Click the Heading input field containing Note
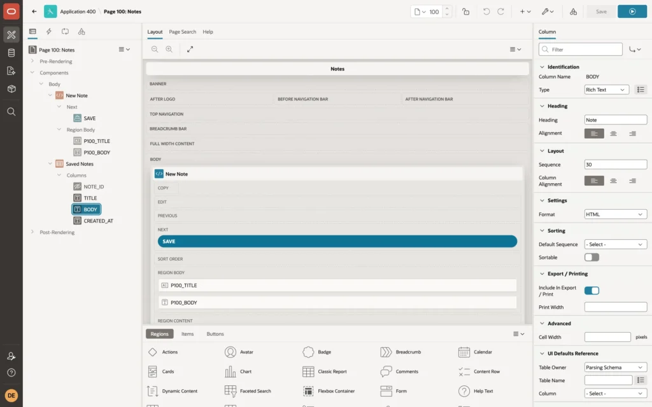The height and width of the screenshot is (407, 652). click(x=616, y=120)
